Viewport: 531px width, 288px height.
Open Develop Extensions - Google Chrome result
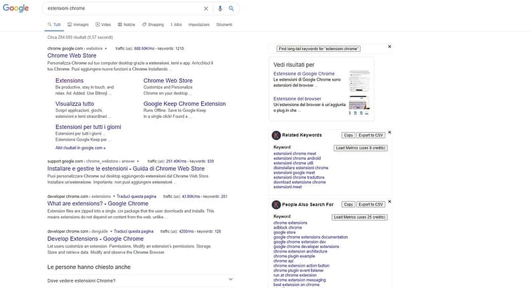click(96, 239)
